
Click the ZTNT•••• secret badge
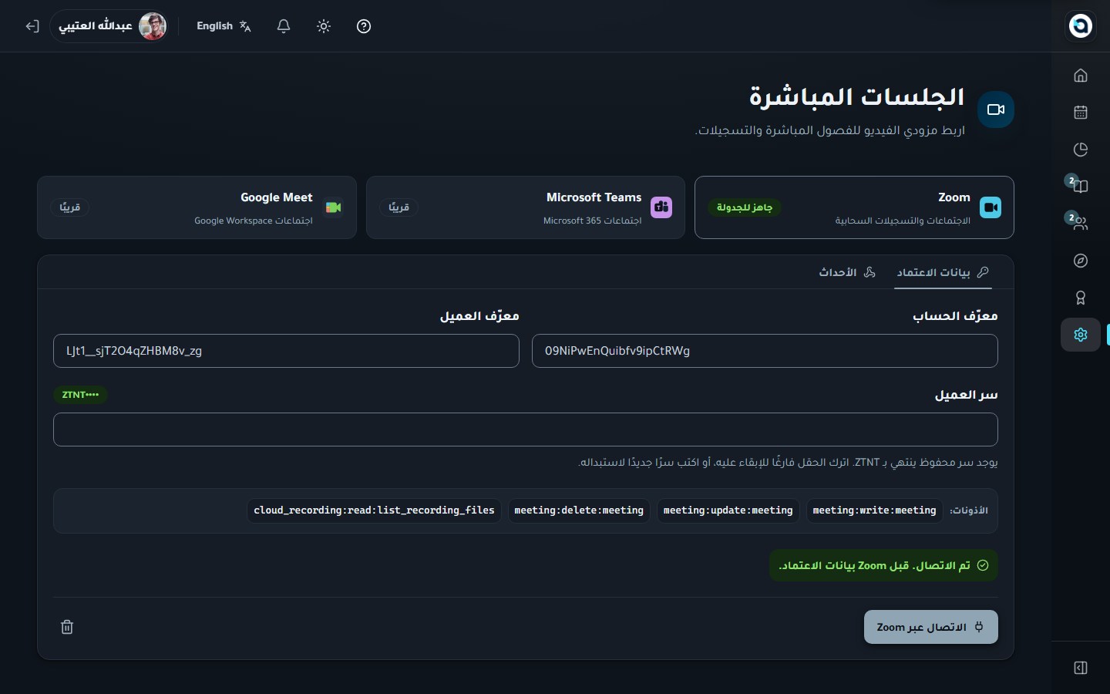(80, 395)
